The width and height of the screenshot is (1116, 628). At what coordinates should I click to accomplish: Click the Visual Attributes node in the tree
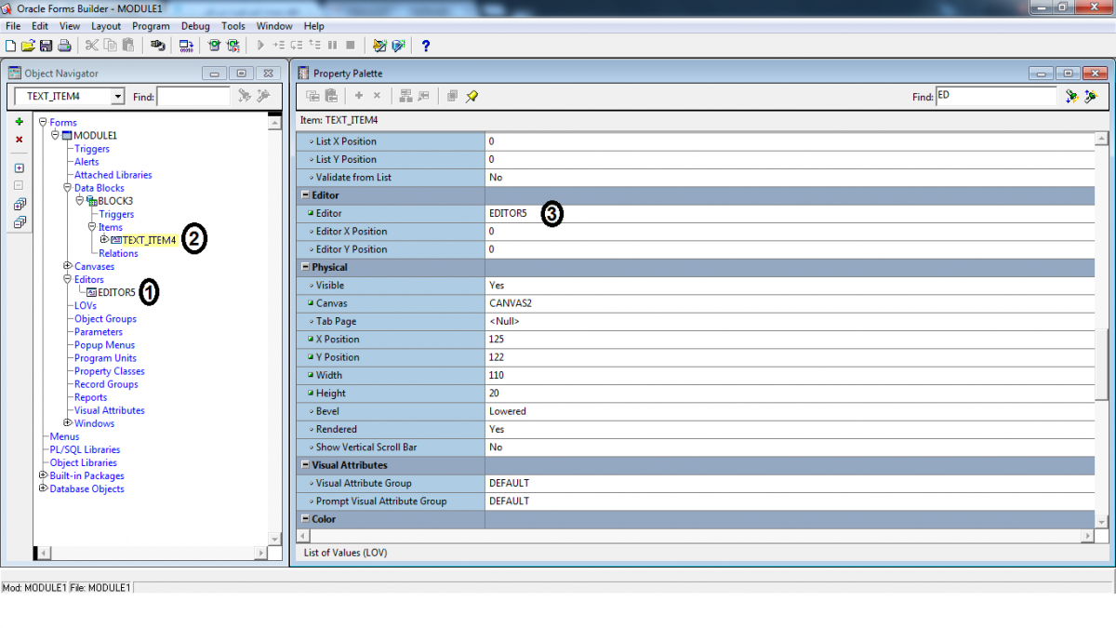[110, 410]
